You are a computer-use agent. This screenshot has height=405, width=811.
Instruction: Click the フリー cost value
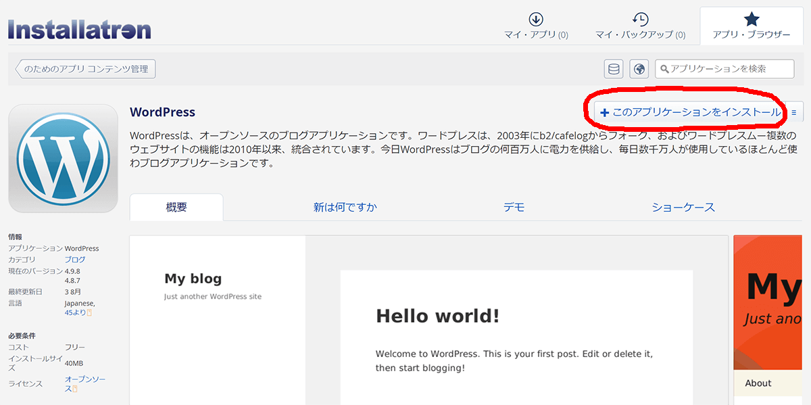[75, 347]
